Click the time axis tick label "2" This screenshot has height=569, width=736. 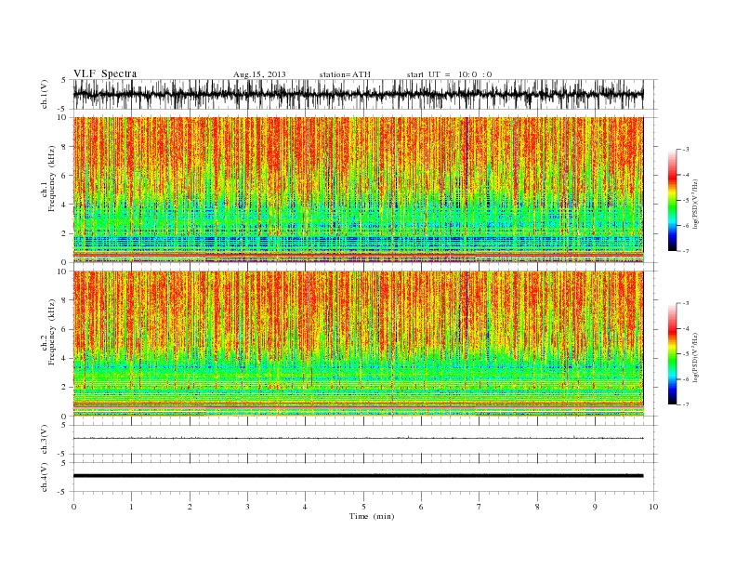pos(190,507)
